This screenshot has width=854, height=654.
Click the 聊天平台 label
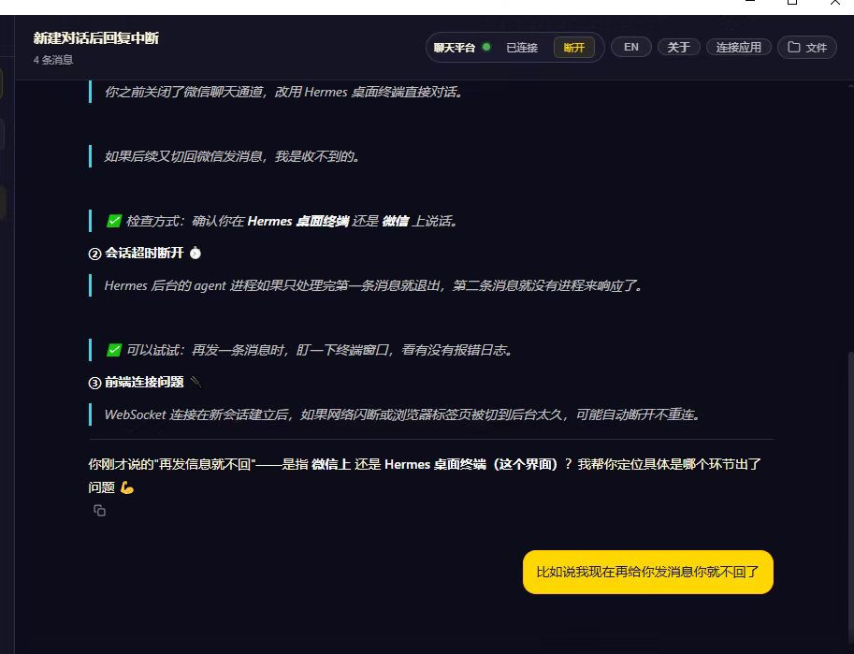(455, 48)
